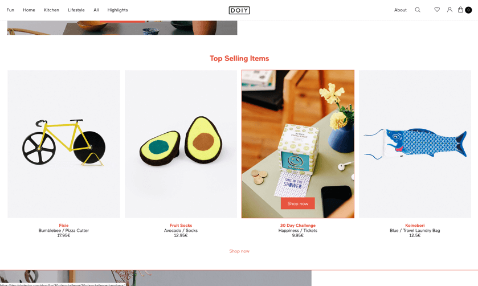Open the Highlights menu item
The height and width of the screenshot is (286, 478).
coord(117,10)
